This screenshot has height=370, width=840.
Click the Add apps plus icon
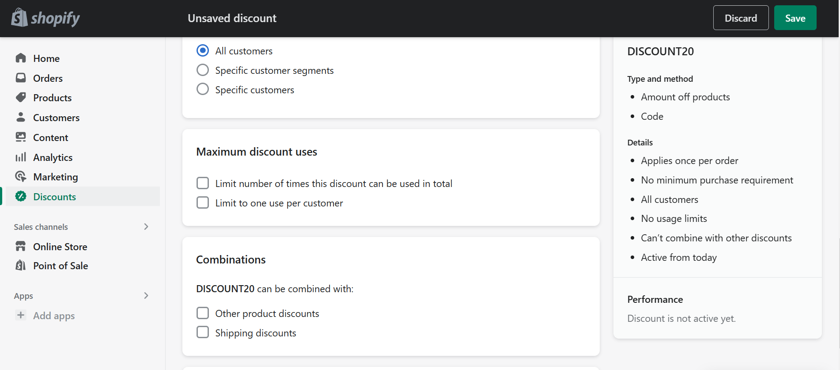[x=21, y=315]
